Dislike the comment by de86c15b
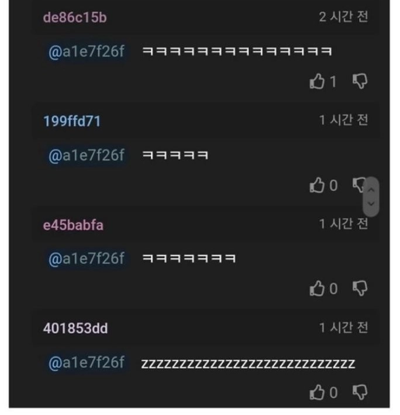Screen dimensions: 400x415 tap(360, 81)
